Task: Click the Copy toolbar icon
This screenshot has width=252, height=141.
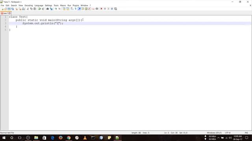Action: [x=31, y=9]
